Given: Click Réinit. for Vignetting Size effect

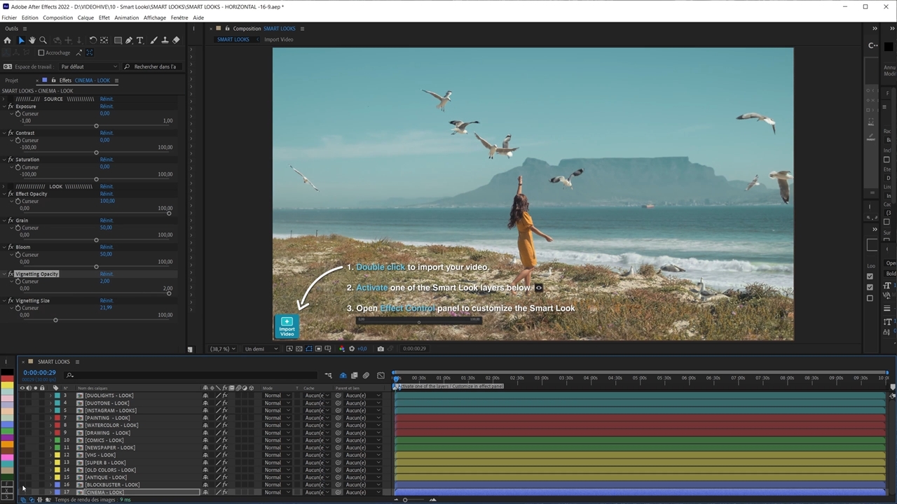Looking at the screenshot, I should click(x=106, y=300).
